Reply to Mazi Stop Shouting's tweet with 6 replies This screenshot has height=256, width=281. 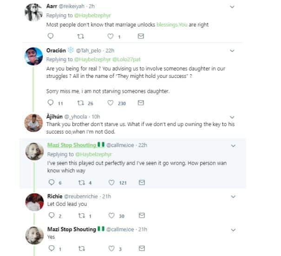point(51,183)
